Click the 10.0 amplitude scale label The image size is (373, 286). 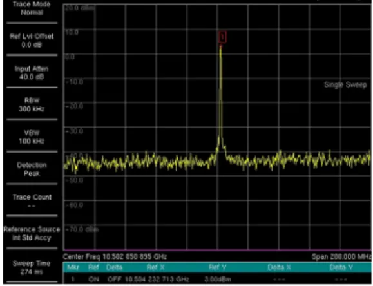tap(72, 32)
